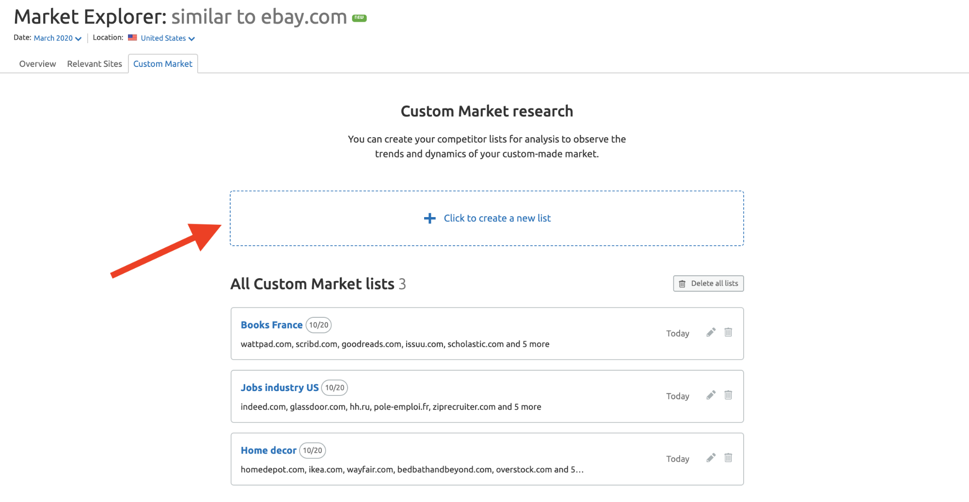Image resolution: width=969 pixels, height=502 pixels.
Task: Open the Books France list
Action: [x=271, y=325]
